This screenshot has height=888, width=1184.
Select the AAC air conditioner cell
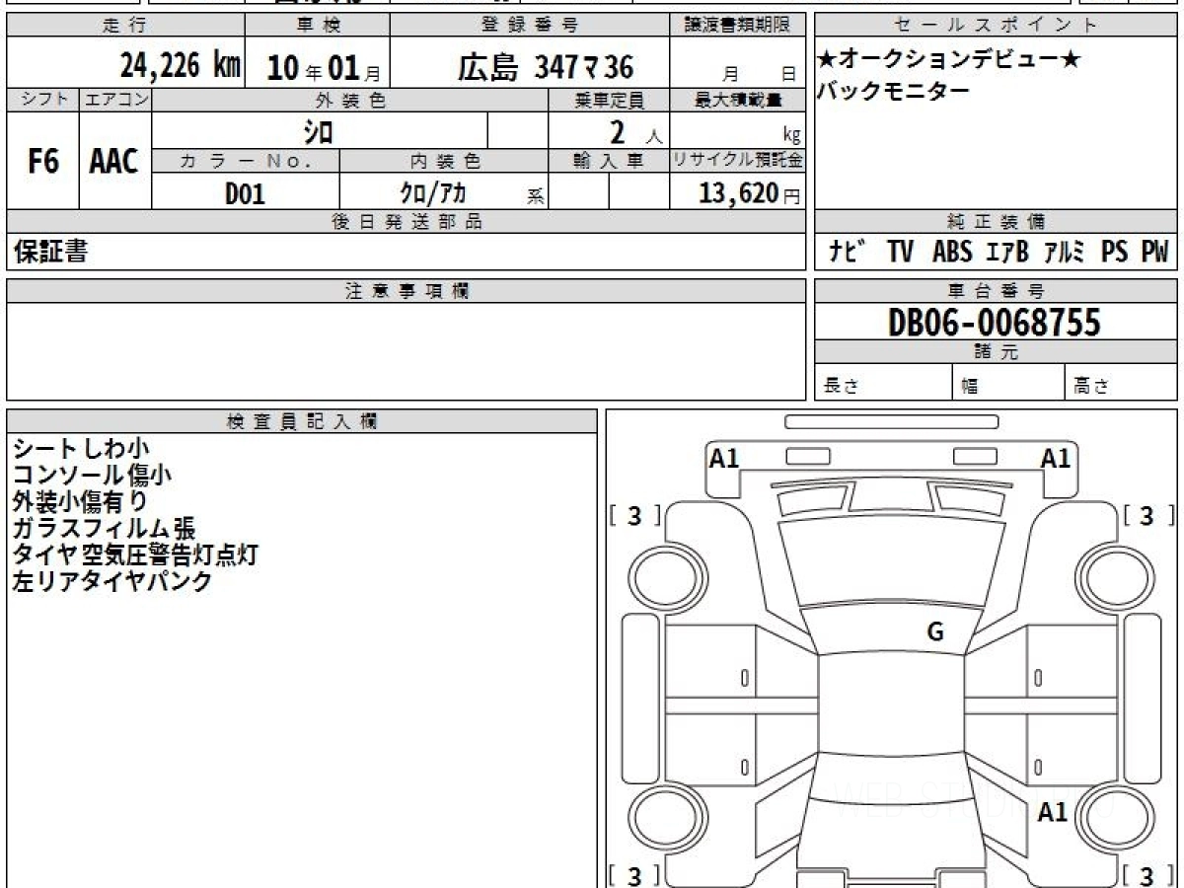pyautogui.click(x=114, y=162)
